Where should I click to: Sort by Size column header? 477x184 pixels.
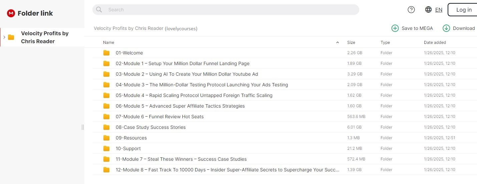coord(351,43)
